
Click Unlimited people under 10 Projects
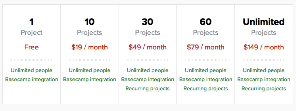click(x=89, y=70)
